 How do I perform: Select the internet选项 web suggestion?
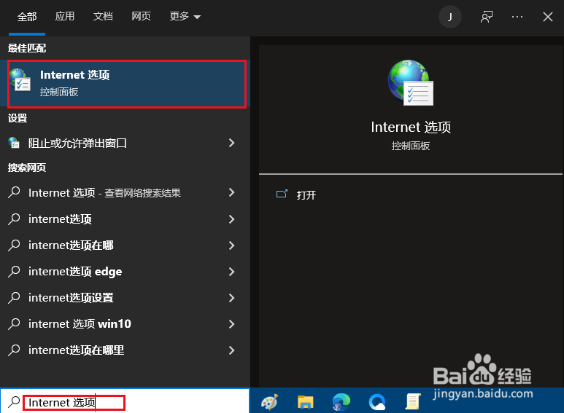coord(125,219)
